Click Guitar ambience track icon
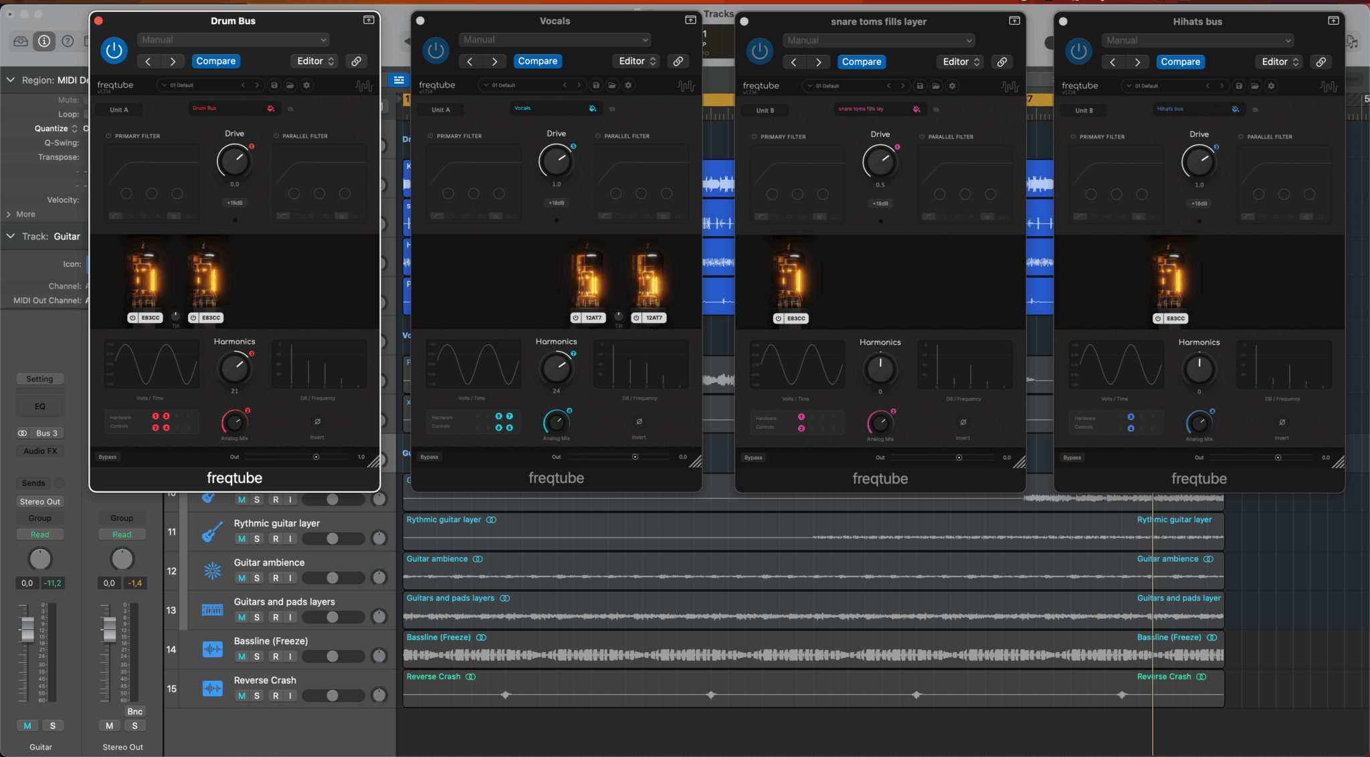The height and width of the screenshot is (757, 1370). coord(212,571)
